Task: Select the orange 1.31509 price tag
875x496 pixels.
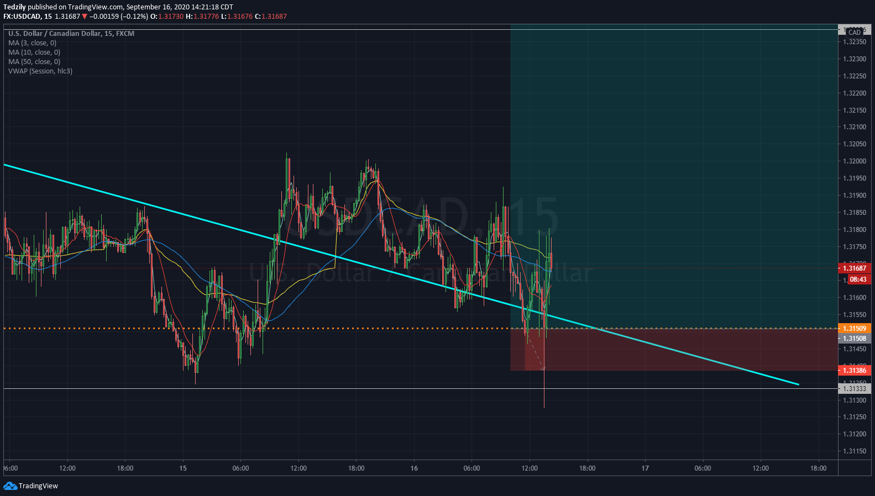Action: tap(855, 329)
